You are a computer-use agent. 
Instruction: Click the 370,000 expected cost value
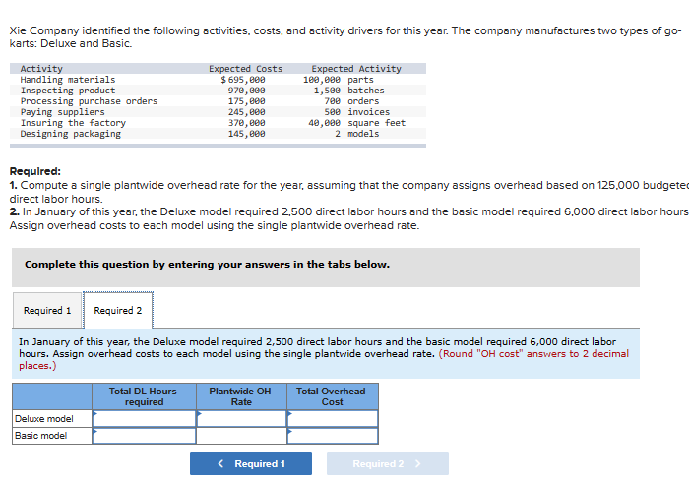tap(246, 123)
